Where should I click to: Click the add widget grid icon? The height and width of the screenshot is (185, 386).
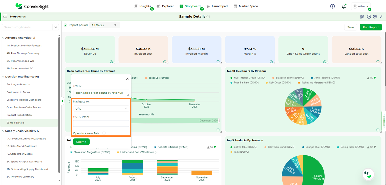point(362,17)
